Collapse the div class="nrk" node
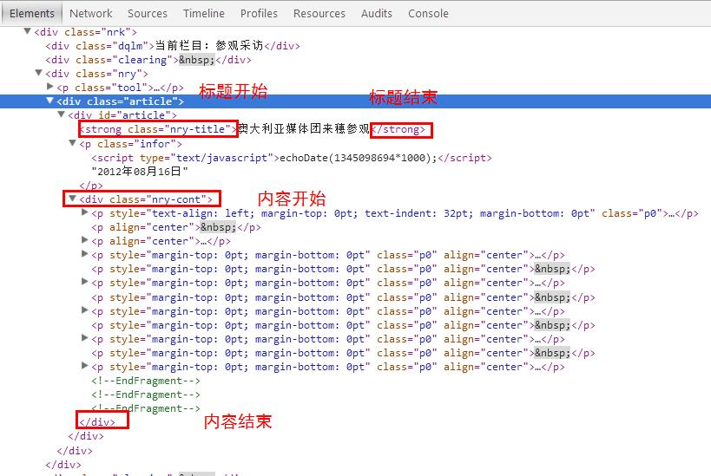Image resolution: width=711 pixels, height=476 pixels. 27,31
